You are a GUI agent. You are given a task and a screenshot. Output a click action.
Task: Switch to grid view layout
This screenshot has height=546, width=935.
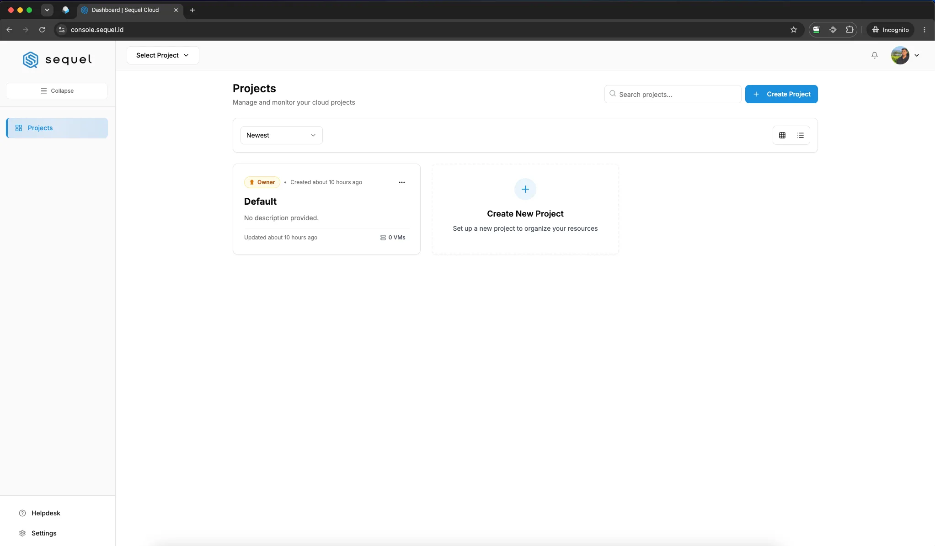[x=782, y=135]
